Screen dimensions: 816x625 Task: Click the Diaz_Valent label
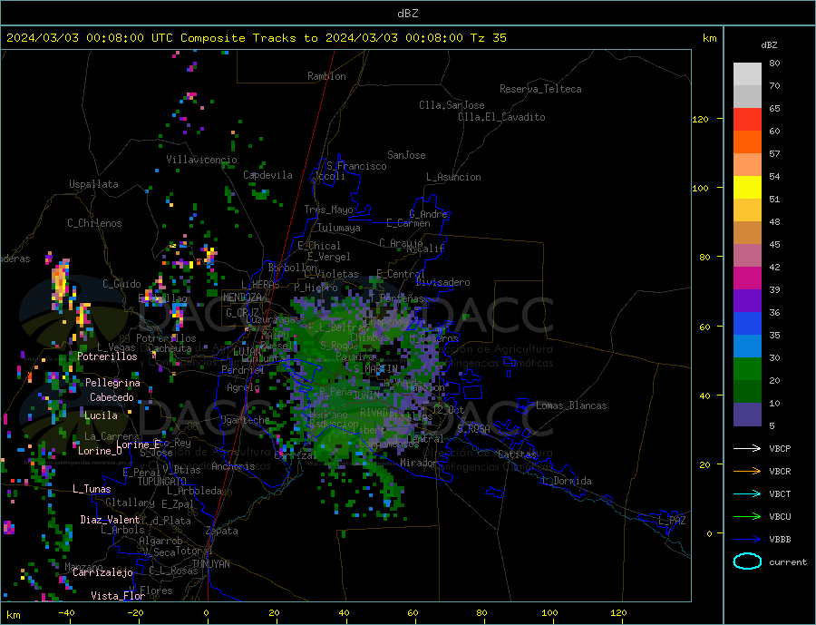point(110,520)
